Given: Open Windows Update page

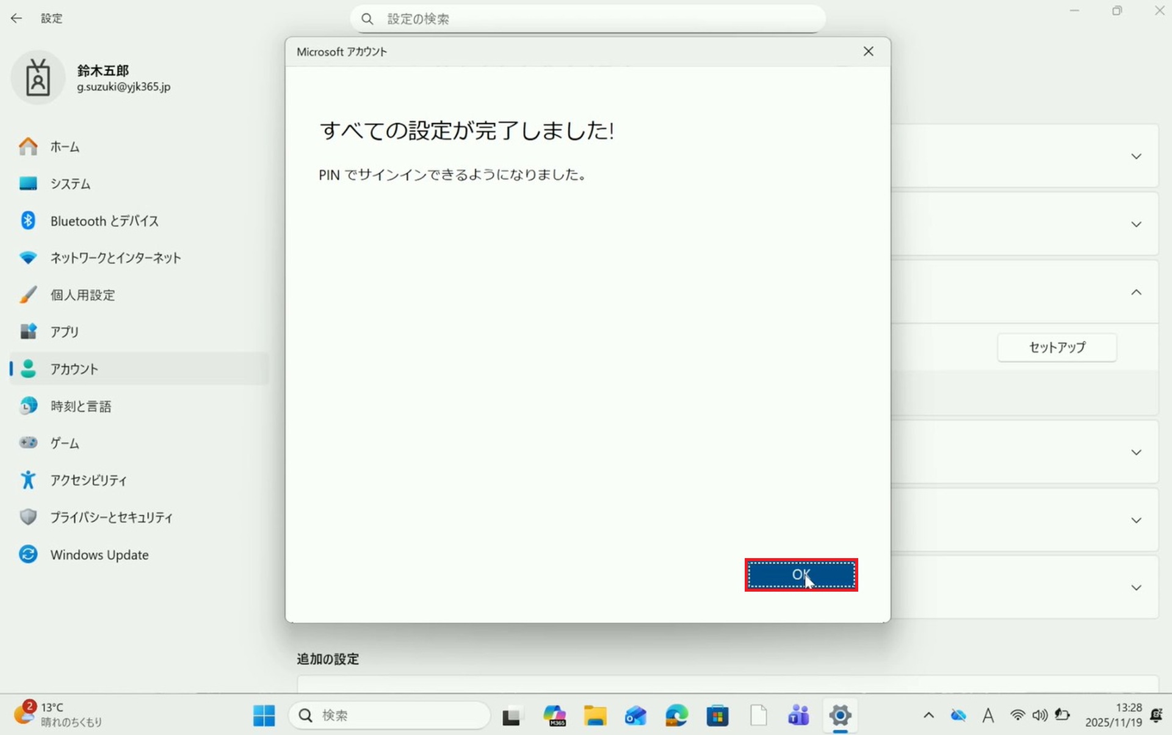Looking at the screenshot, I should point(99,555).
